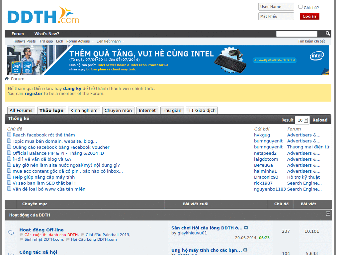Click the Intel promotion banner details button

click(x=275, y=60)
